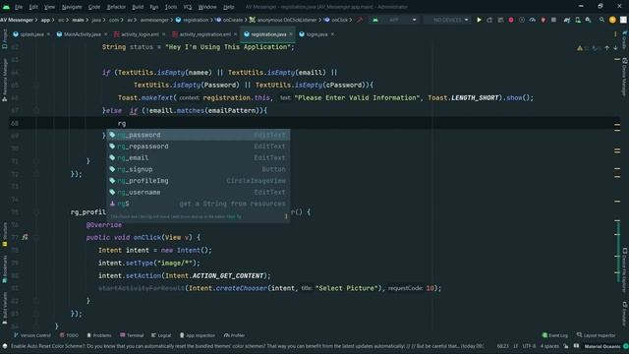Click the 4 spaces indent setting
This screenshot has height=354, width=629.
549,346
